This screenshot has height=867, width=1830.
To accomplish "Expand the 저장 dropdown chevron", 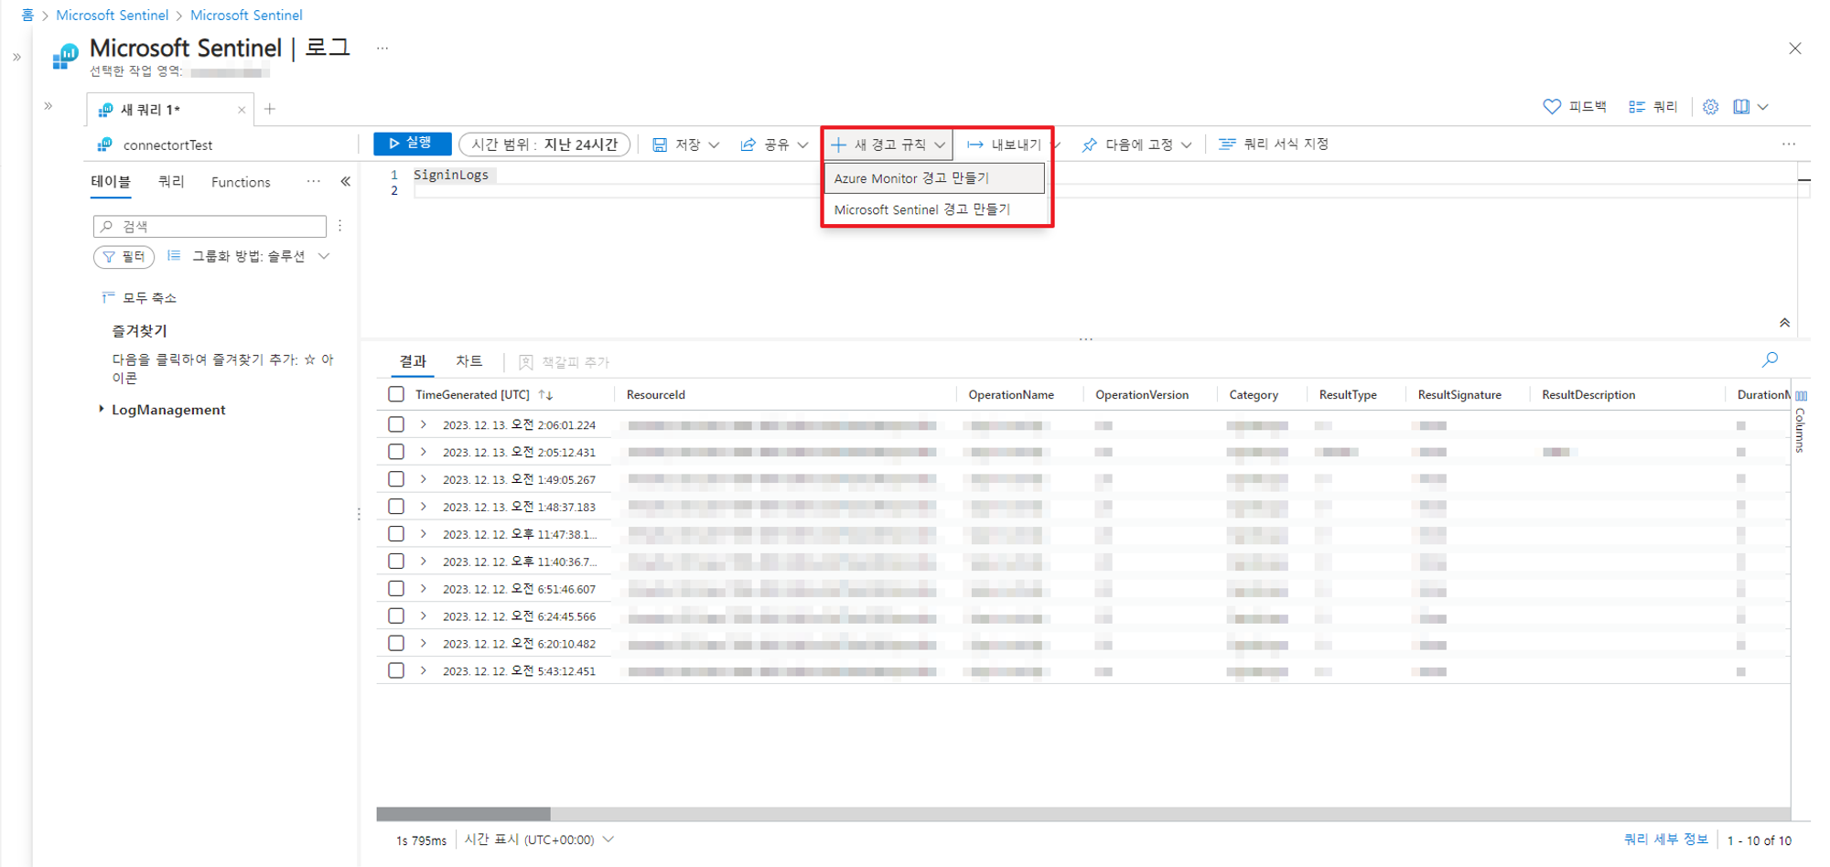I will 715,144.
